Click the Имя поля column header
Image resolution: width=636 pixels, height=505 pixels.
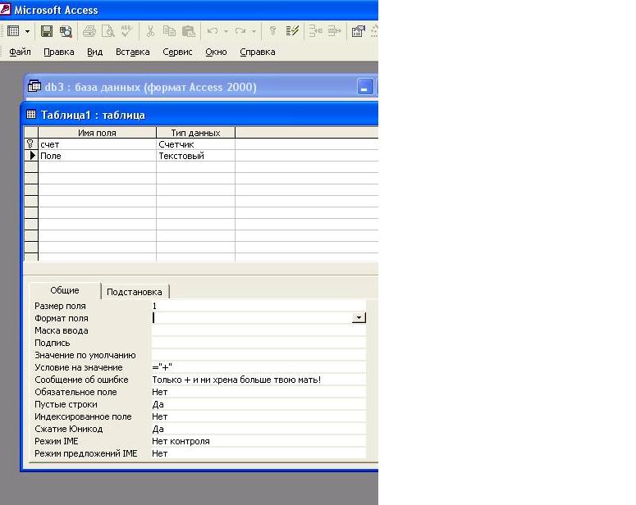point(98,133)
